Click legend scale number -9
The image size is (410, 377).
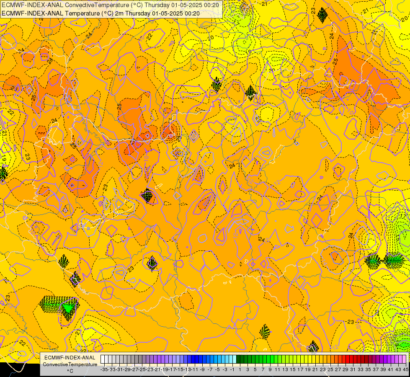202,369
